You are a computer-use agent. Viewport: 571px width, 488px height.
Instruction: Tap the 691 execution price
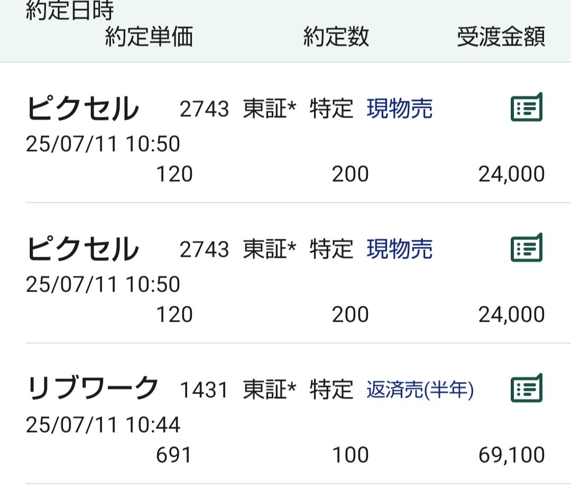coord(174,455)
